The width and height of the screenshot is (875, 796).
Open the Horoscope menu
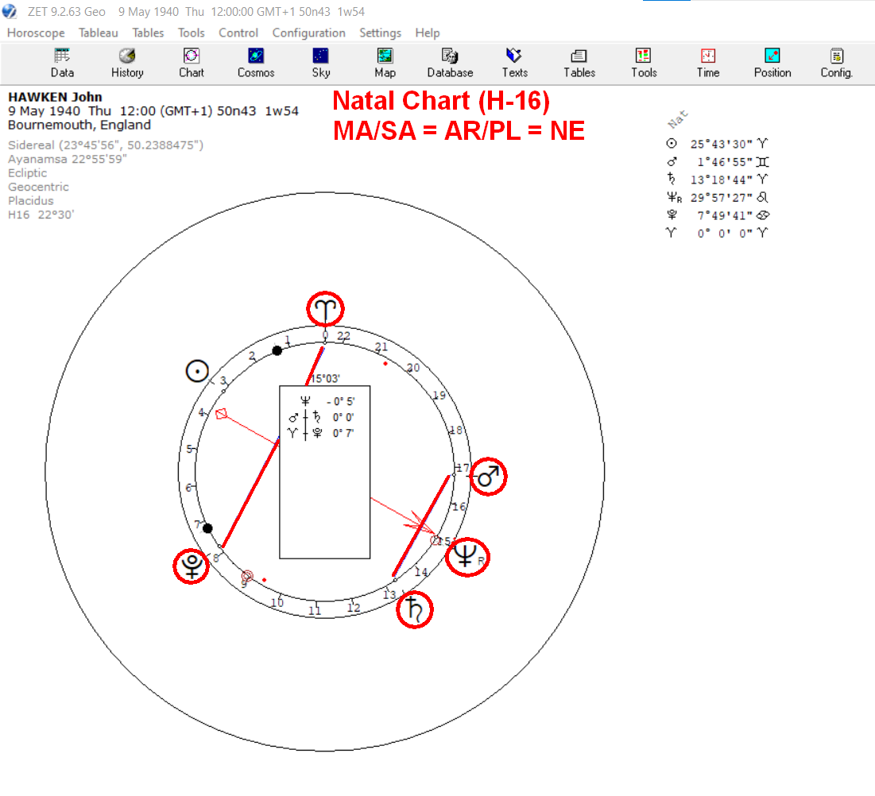(36, 33)
